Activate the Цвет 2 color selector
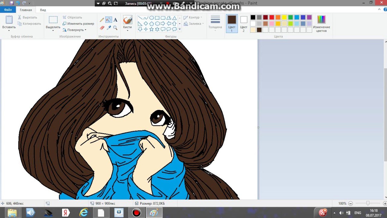 pos(244,23)
